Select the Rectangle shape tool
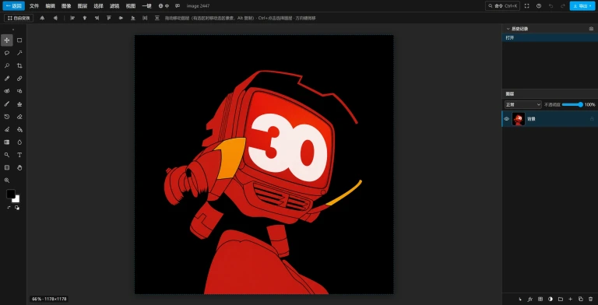This screenshot has height=305, width=598. (7, 168)
